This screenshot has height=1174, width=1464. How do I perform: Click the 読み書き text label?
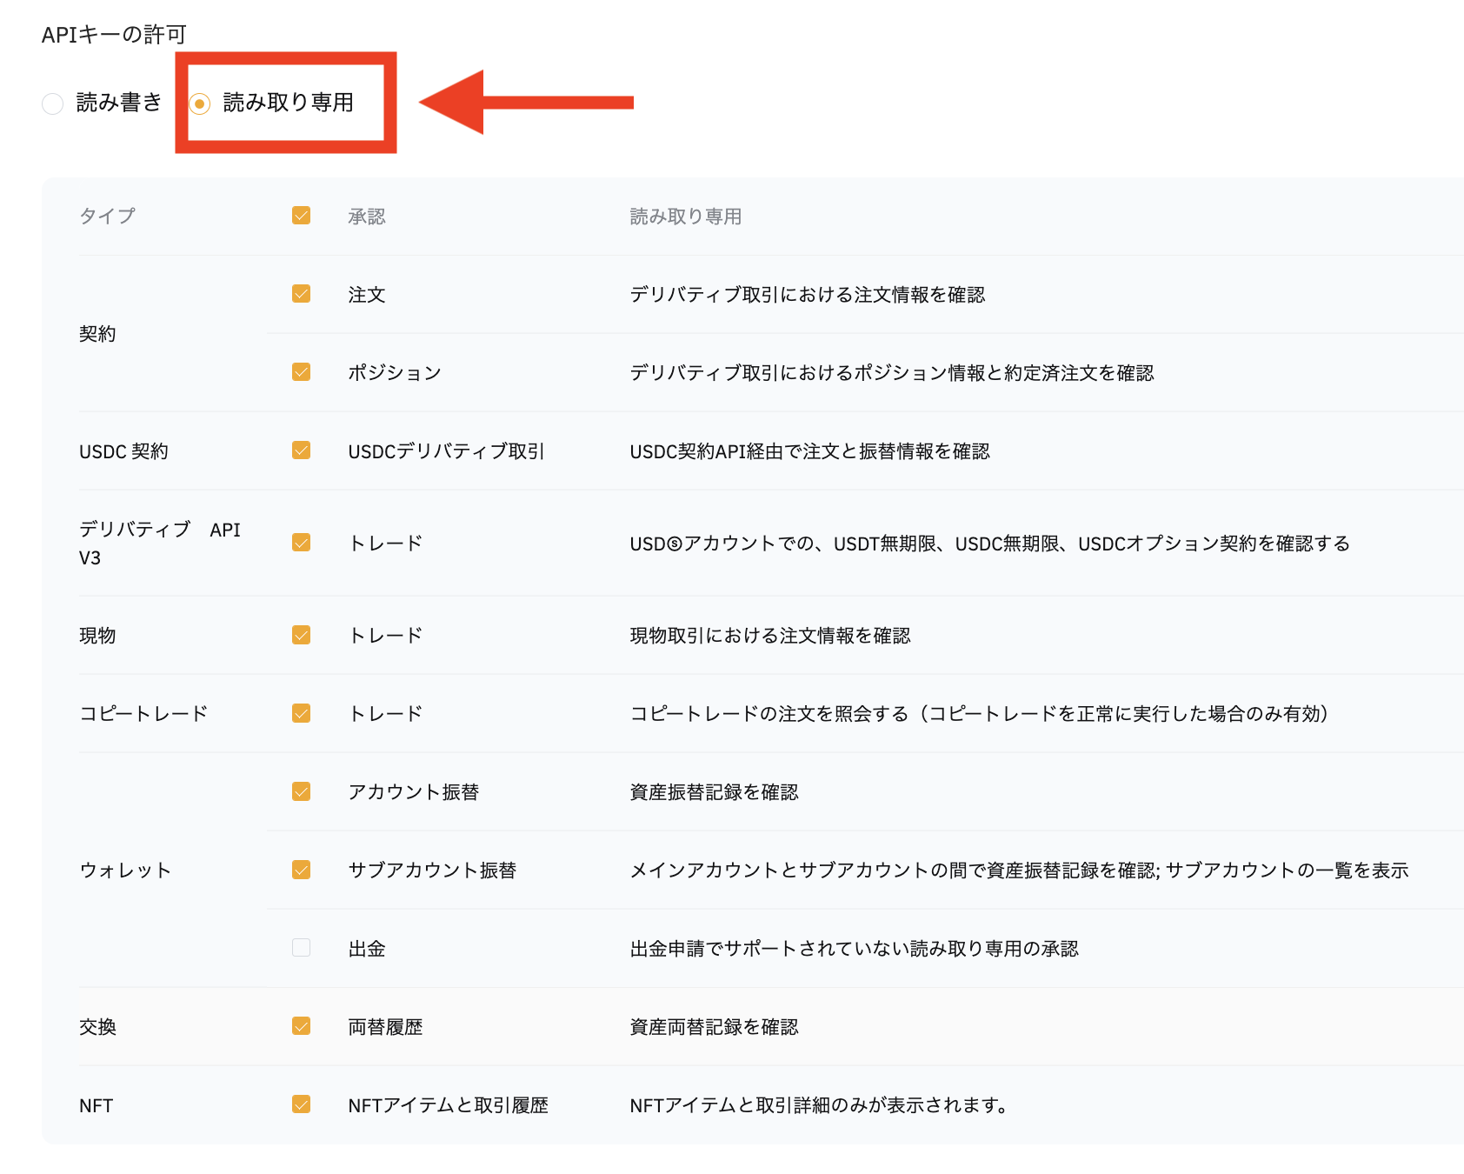click(117, 102)
